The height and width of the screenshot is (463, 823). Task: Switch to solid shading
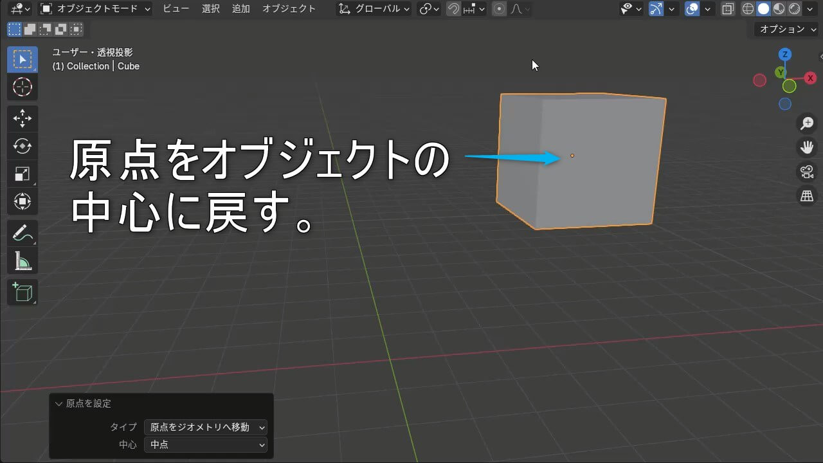tap(763, 9)
